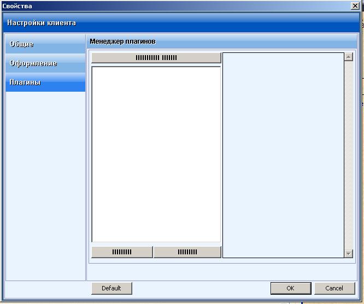Screen dimensions: 364x304
Task: Click the scrollbar down arrow in plugin manager
Action: 349,254
